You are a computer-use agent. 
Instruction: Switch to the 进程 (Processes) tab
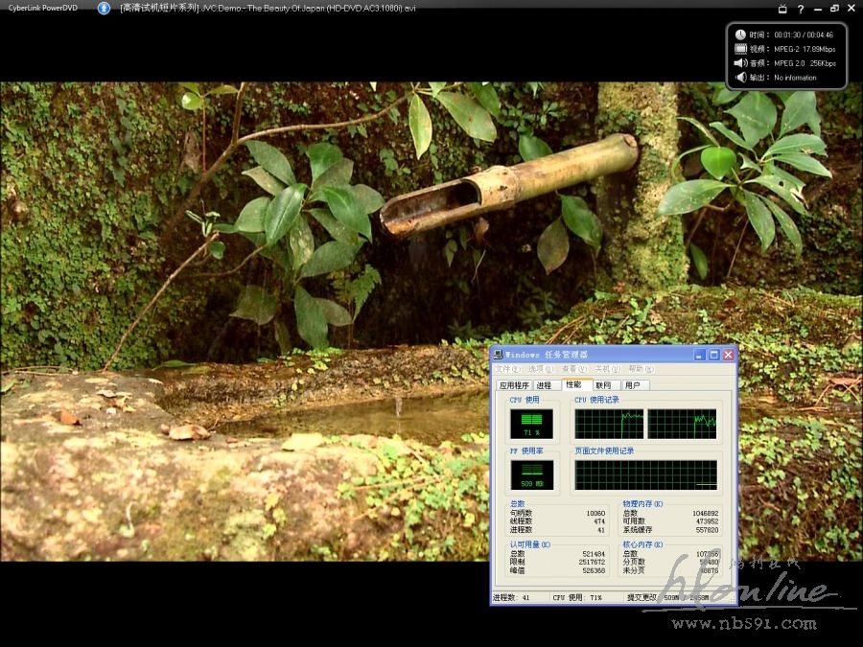tap(544, 385)
